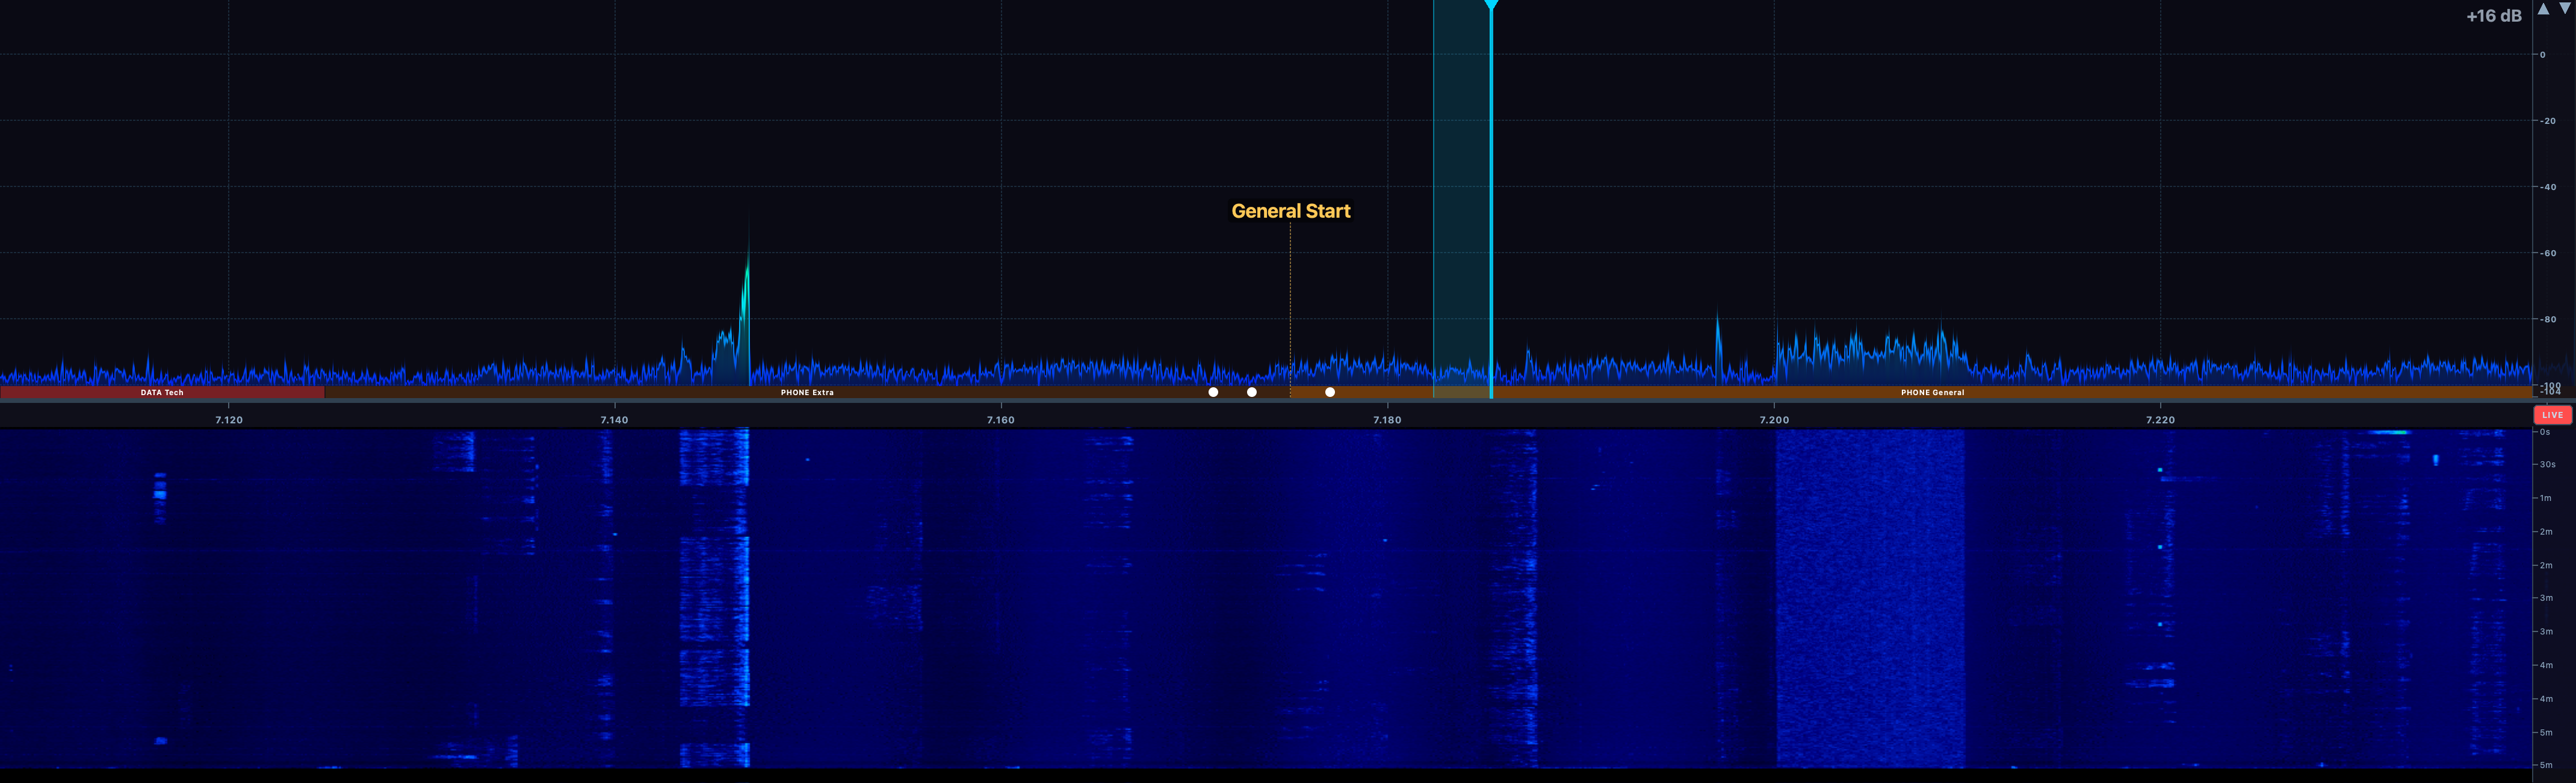The height and width of the screenshot is (783, 2576).
Task: Click the 1m waterfall time label
Action: pyautogui.click(x=2546, y=499)
